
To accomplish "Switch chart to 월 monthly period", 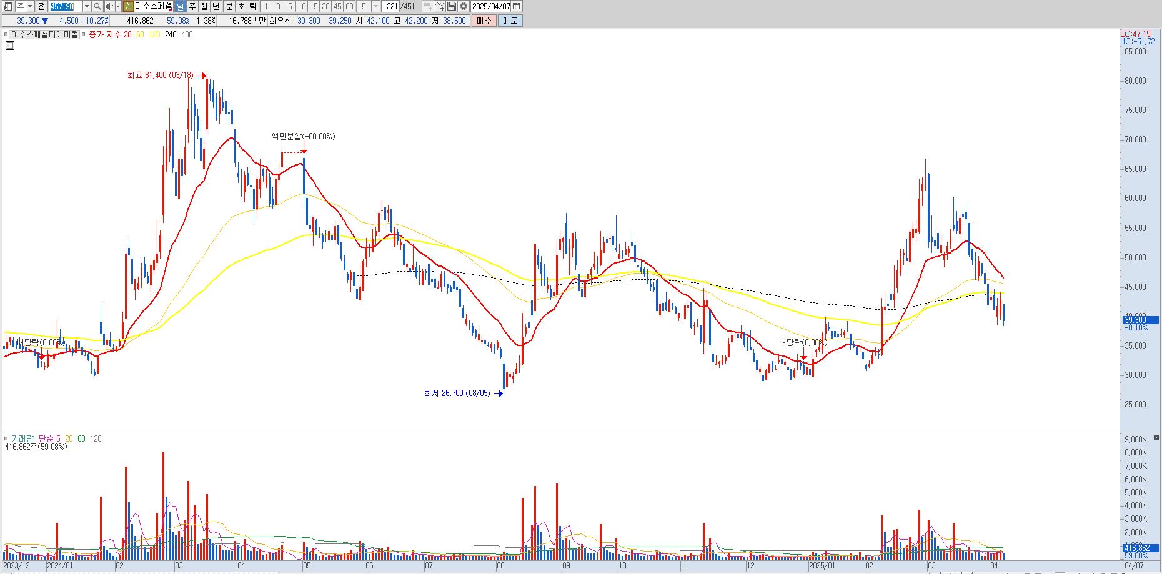I will point(204,6).
